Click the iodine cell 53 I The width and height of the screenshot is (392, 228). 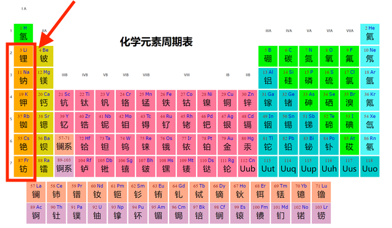[349, 122]
